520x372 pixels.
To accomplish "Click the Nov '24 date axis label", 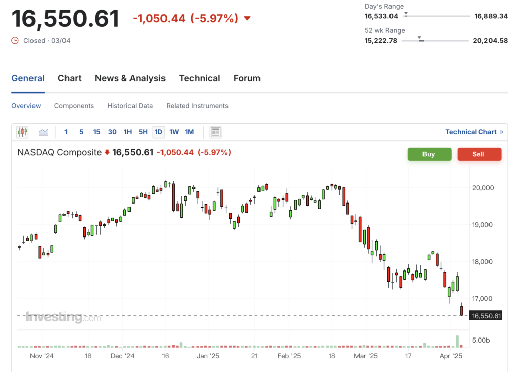I will [42, 356].
